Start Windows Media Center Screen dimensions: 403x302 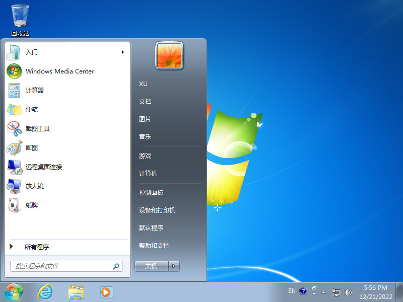point(60,71)
